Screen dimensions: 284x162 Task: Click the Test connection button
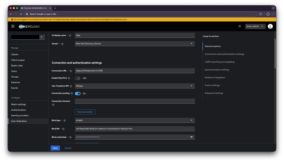tap(85, 112)
